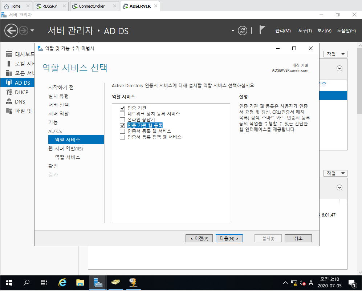Open the notifications flag icon
Viewport: 362px width, 291px height.
pos(262,30)
